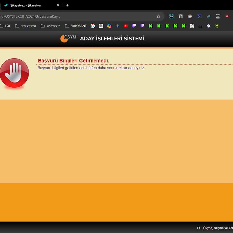Open a new browser tab
Image resolution: width=233 pixels, height=233 pixels.
pyautogui.click(x=67, y=5)
